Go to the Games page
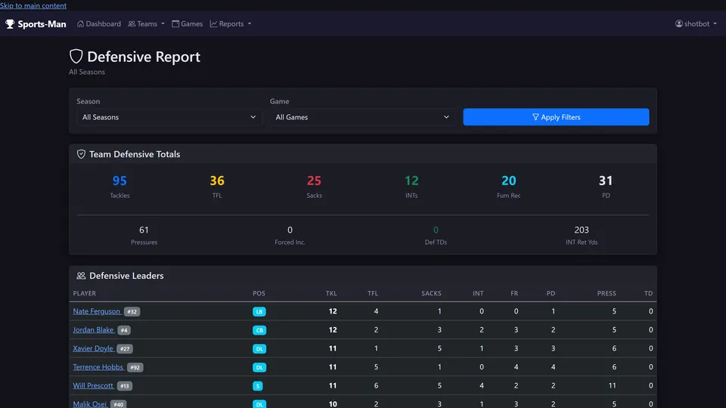 (187, 23)
